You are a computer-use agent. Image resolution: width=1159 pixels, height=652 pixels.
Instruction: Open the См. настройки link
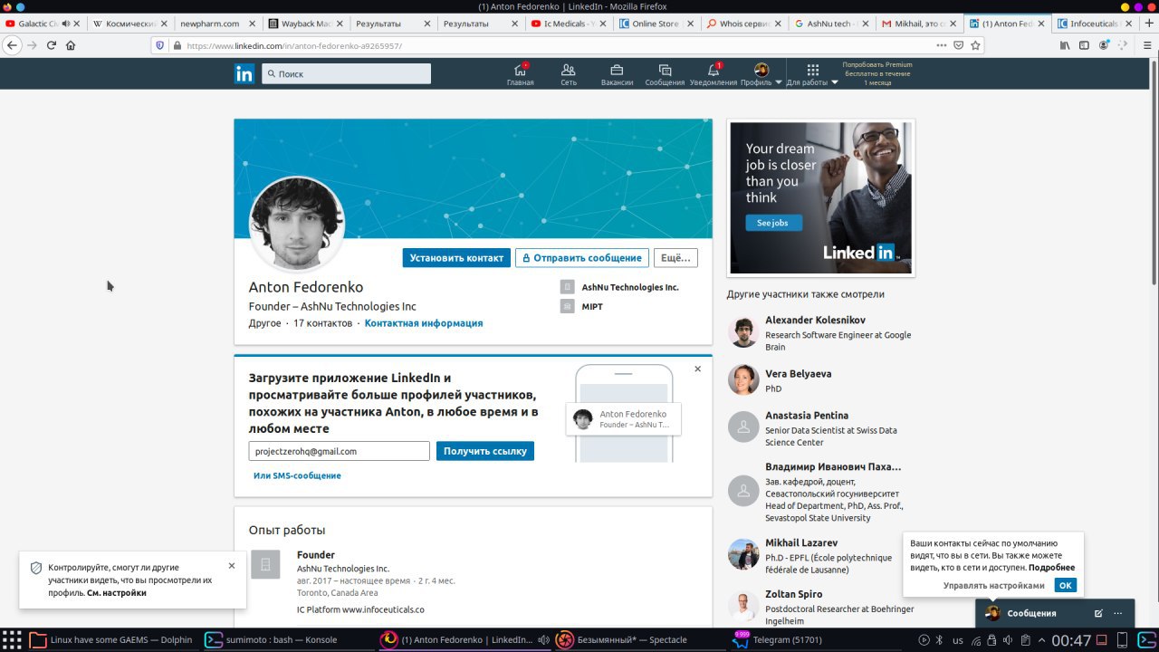(x=116, y=593)
